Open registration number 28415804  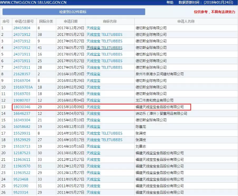(22, 28)
